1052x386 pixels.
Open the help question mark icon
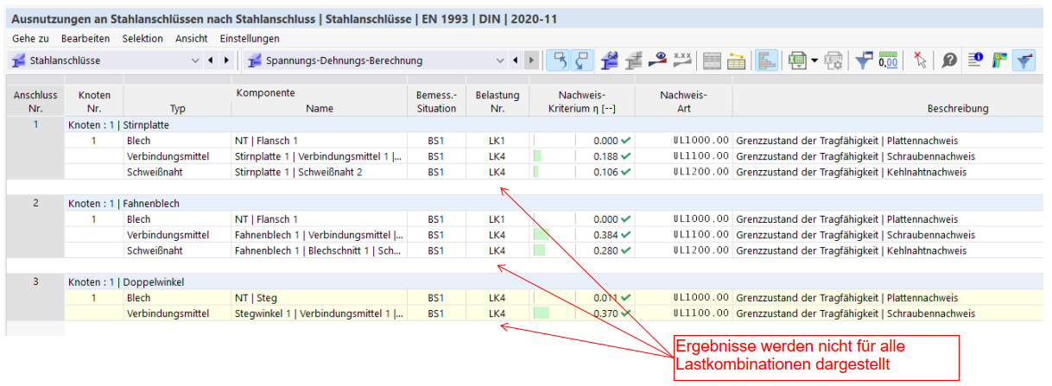pyautogui.click(x=948, y=60)
